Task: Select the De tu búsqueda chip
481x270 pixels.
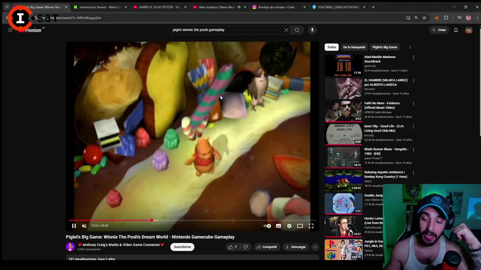Action: pos(354,47)
